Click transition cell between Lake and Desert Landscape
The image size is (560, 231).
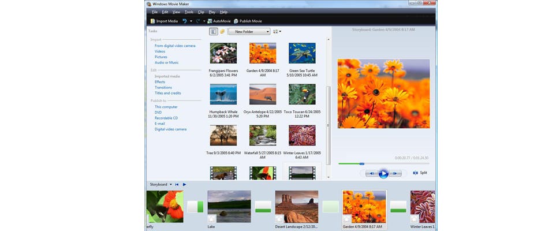coord(263,207)
